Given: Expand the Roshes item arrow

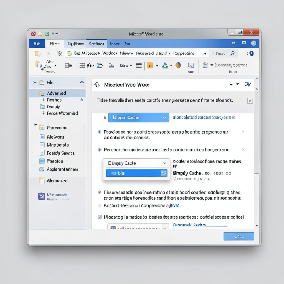Looking at the screenshot, I should tap(82, 100).
